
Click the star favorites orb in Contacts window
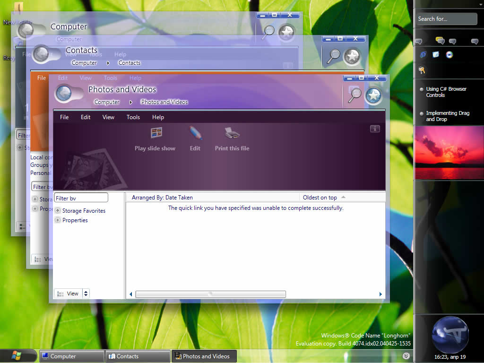click(352, 57)
